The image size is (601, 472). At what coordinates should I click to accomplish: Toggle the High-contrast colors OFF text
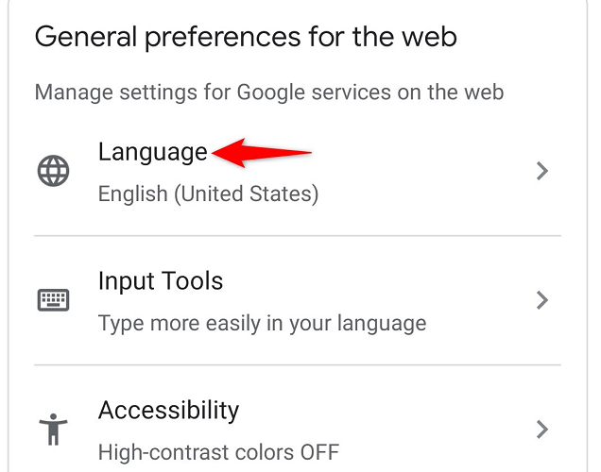point(218,452)
